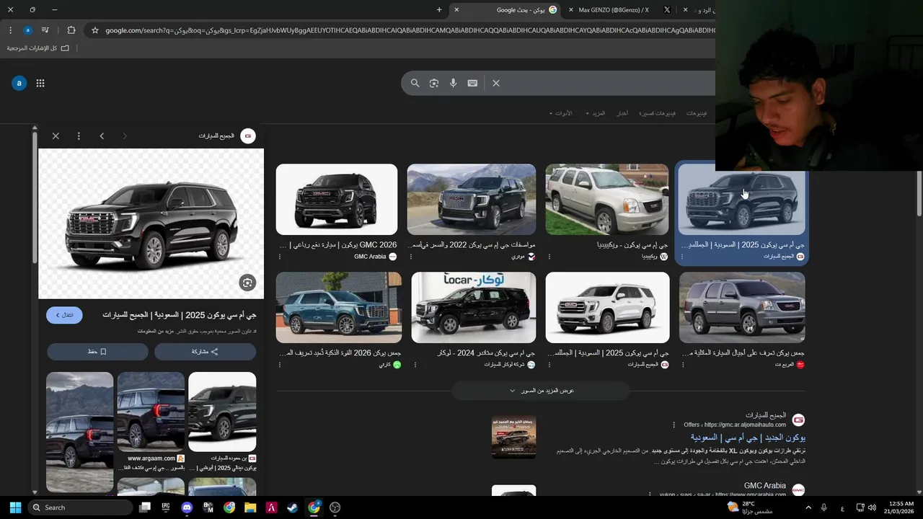Expand Show more images button
The width and height of the screenshot is (923, 519).
click(541, 391)
